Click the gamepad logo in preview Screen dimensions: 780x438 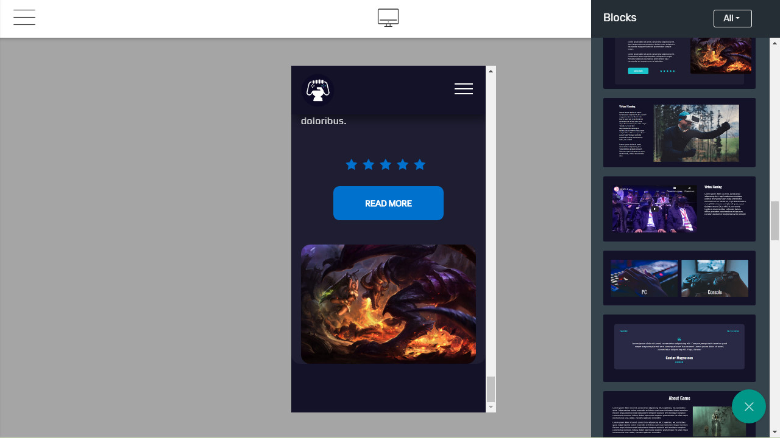pos(317,90)
